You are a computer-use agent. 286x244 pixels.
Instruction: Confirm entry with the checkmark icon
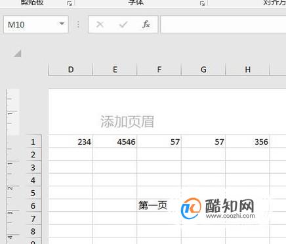[123, 24]
